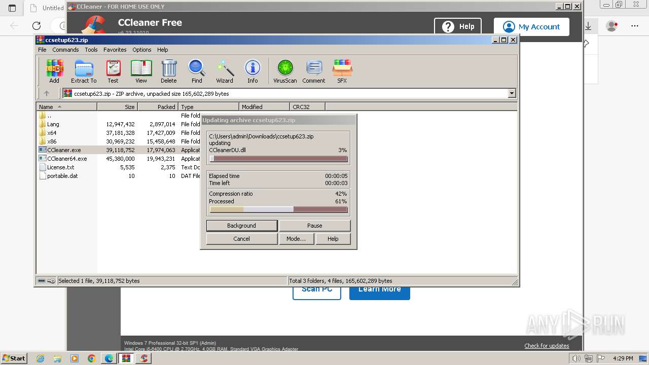Viewport: 649px width, 365px height.
Task: Open the Options menu
Action: pyautogui.click(x=142, y=50)
